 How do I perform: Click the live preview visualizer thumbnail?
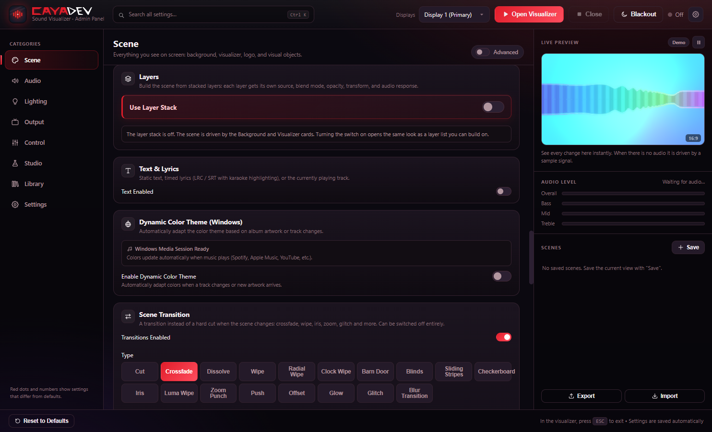tap(623, 99)
